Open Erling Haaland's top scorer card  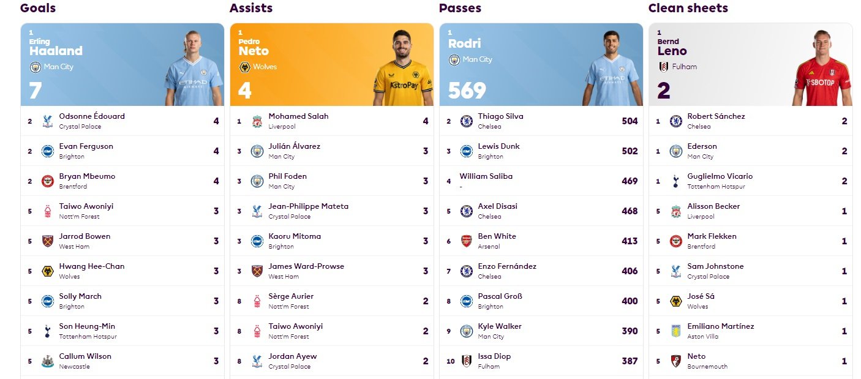click(122, 64)
